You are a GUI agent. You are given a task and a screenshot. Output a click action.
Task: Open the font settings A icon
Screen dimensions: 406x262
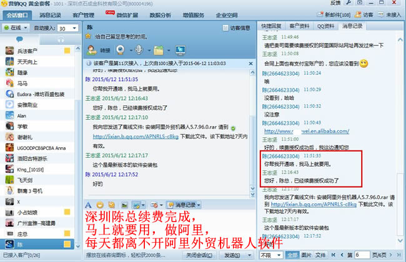(x=88, y=205)
